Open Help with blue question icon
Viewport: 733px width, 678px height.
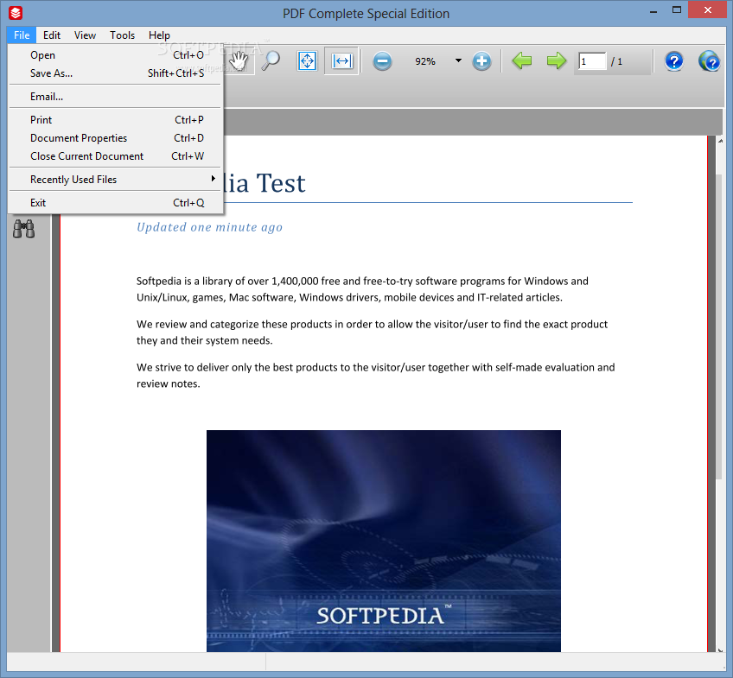[x=673, y=61]
